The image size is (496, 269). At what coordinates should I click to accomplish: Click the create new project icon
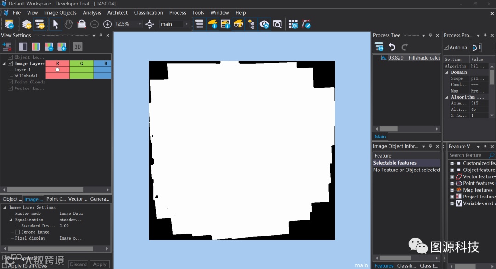pos(9,24)
